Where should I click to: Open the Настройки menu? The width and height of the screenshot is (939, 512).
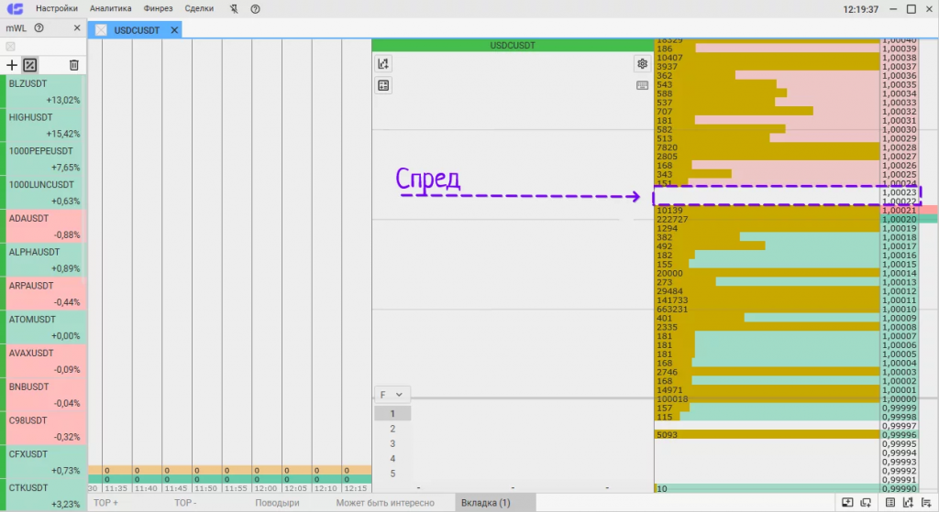point(56,9)
